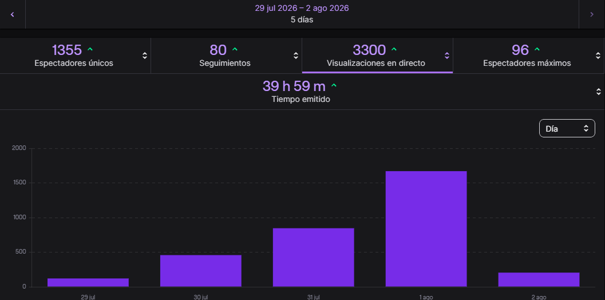Click the 3300 Visualizaciones en directo value

tap(369, 50)
